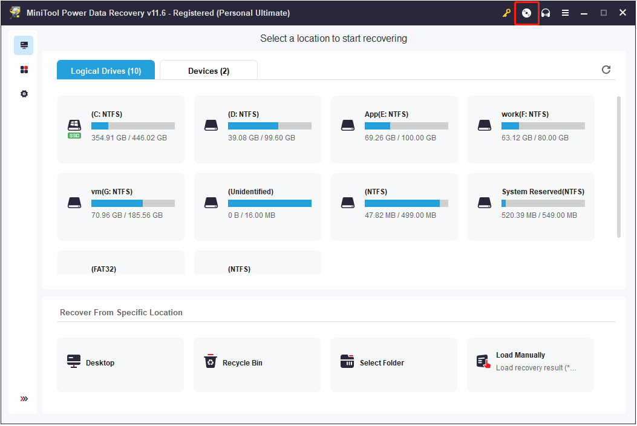Click the Recycle Bin recovery icon
This screenshot has width=637, height=426.
coord(211,361)
